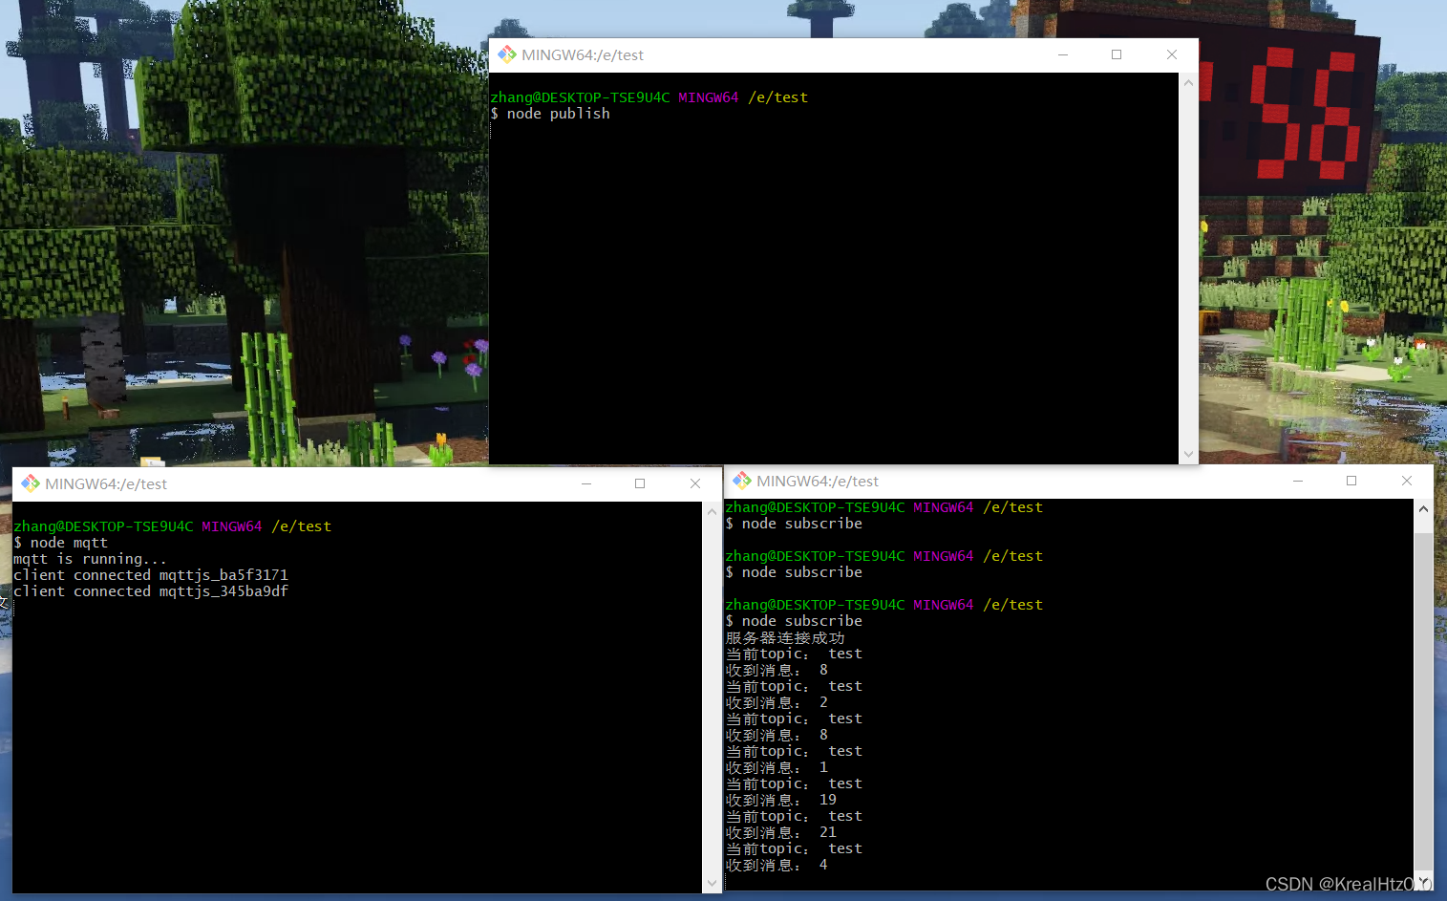The width and height of the screenshot is (1447, 901).
Task: Maximize the node mqtt terminal window
Action: coord(640,483)
